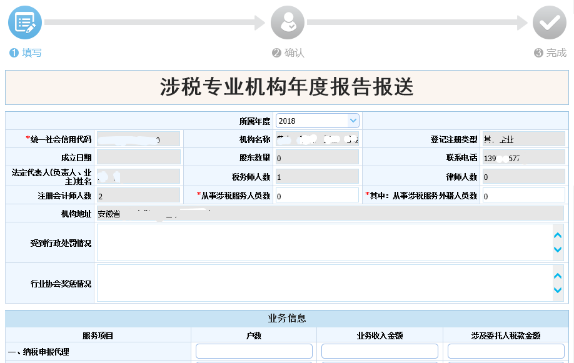
Task: Click the 从事涉税服务人员数 input field
Action: [317, 196]
